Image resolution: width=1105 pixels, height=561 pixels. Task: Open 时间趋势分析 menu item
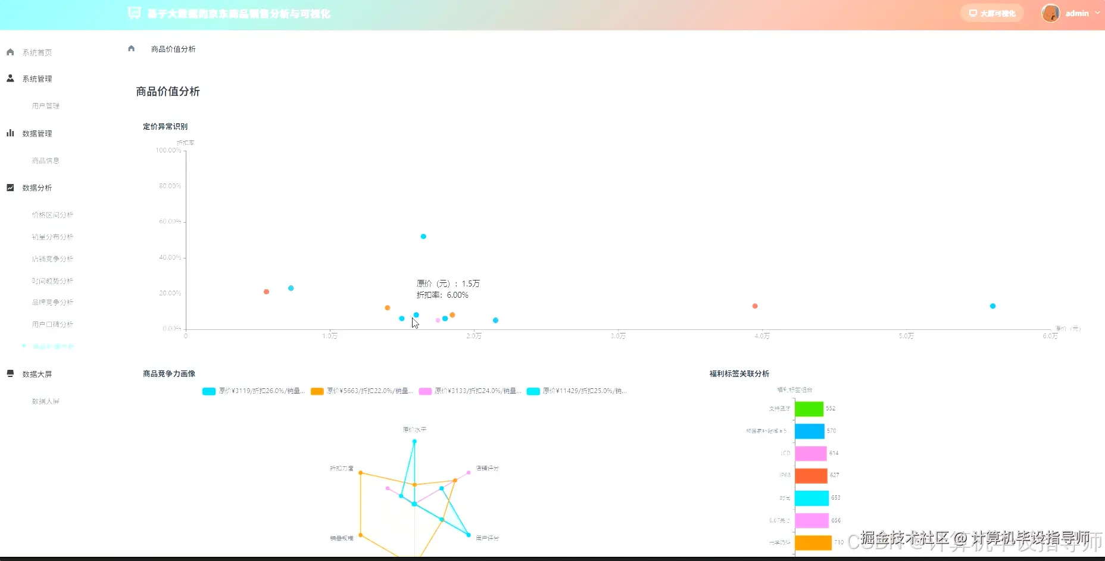tap(52, 281)
